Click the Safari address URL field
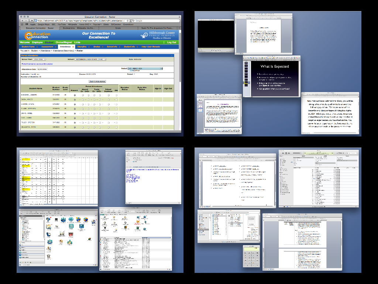Screen dimensions: 378x284 coord(82,21)
